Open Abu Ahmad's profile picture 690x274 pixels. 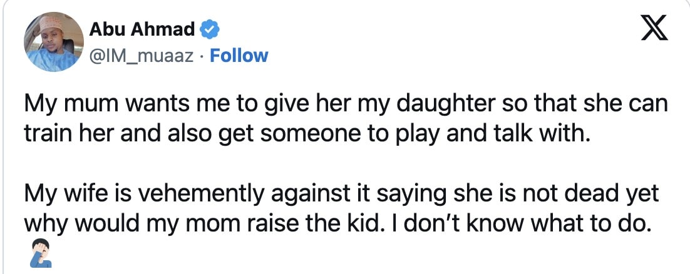tap(54, 43)
